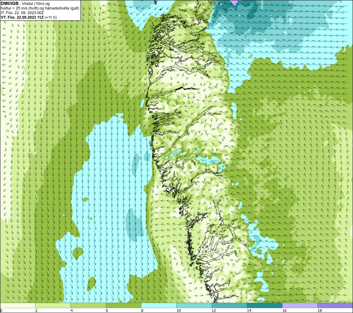The image size is (353, 313).
Task: Click the 12–14 m/s teal swatch
Action: [229, 305]
